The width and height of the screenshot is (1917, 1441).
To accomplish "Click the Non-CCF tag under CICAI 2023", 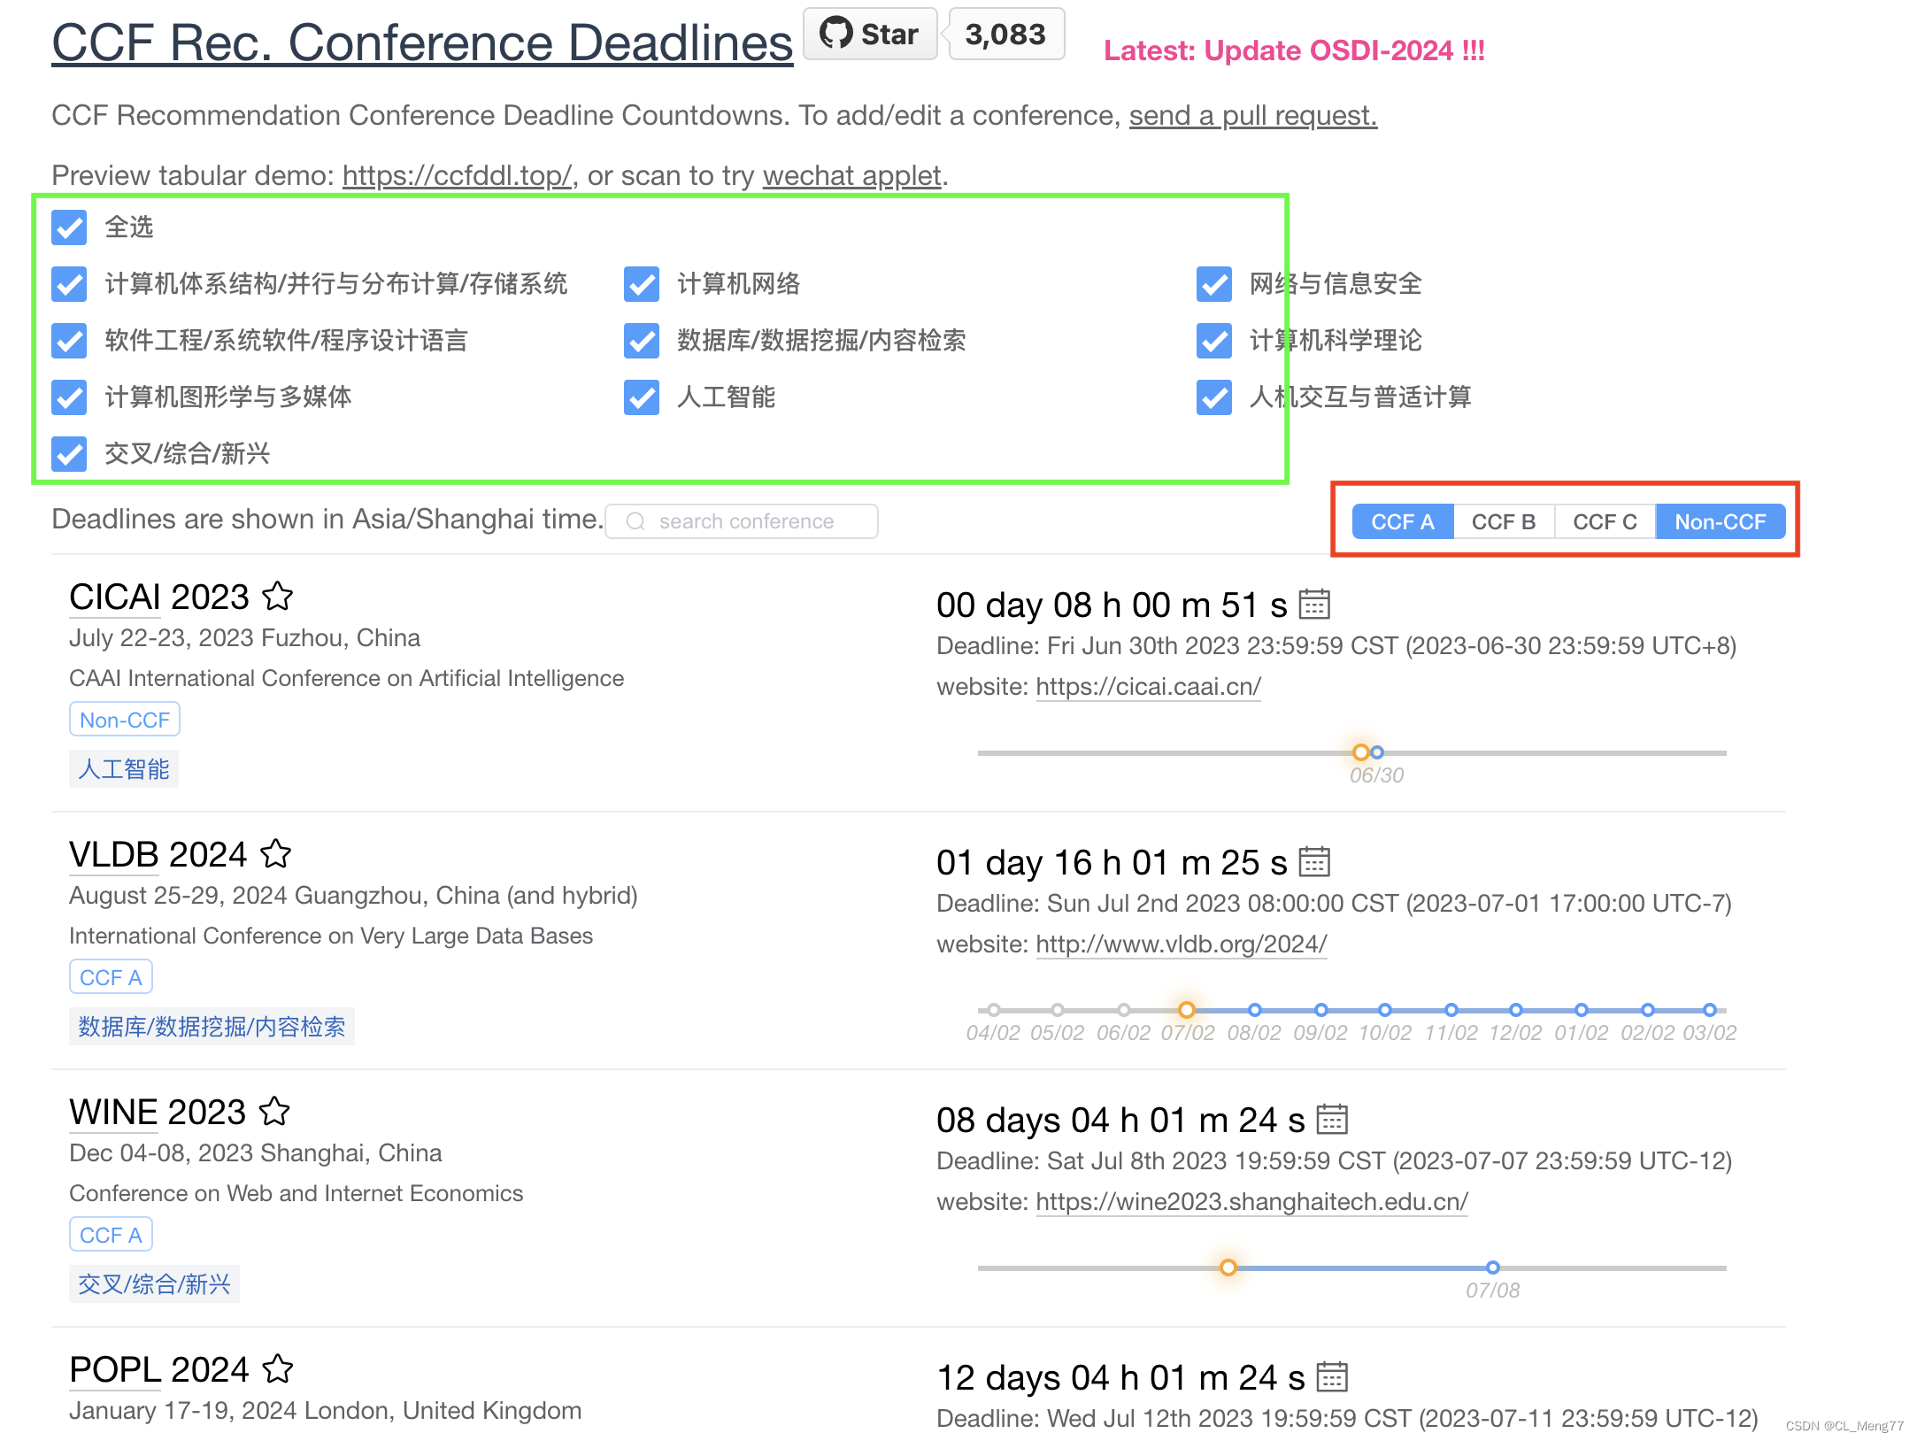I will [125, 720].
